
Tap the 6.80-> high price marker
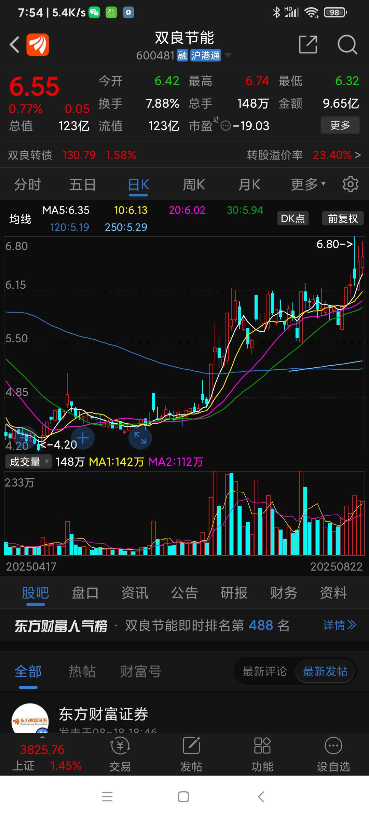point(335,244)
